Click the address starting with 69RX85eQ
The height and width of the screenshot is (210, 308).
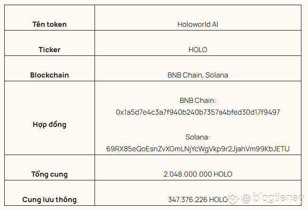[x=198, y=149]
